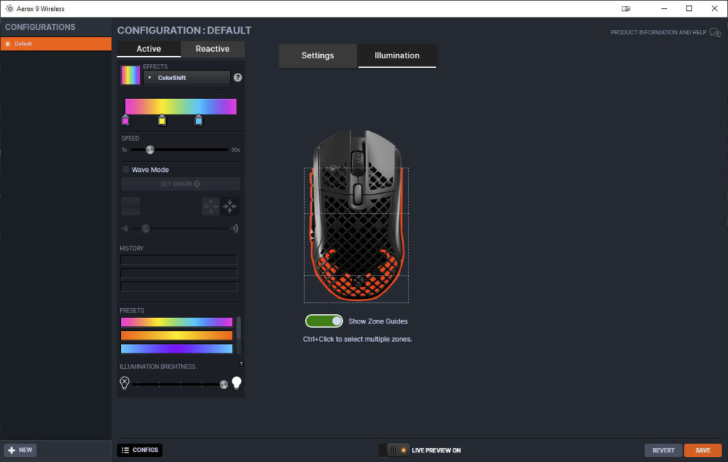Viewport: 728px width, 462px height.
Task: Click the orange SAVE button
Action: [x=703, y=450]
